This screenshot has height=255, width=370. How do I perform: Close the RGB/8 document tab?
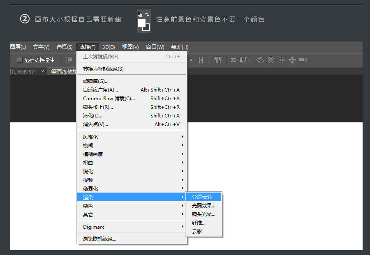43,71
